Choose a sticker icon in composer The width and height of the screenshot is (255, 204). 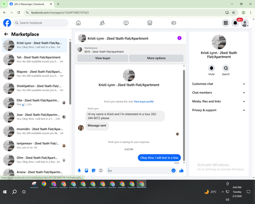(x=93, y=170)
